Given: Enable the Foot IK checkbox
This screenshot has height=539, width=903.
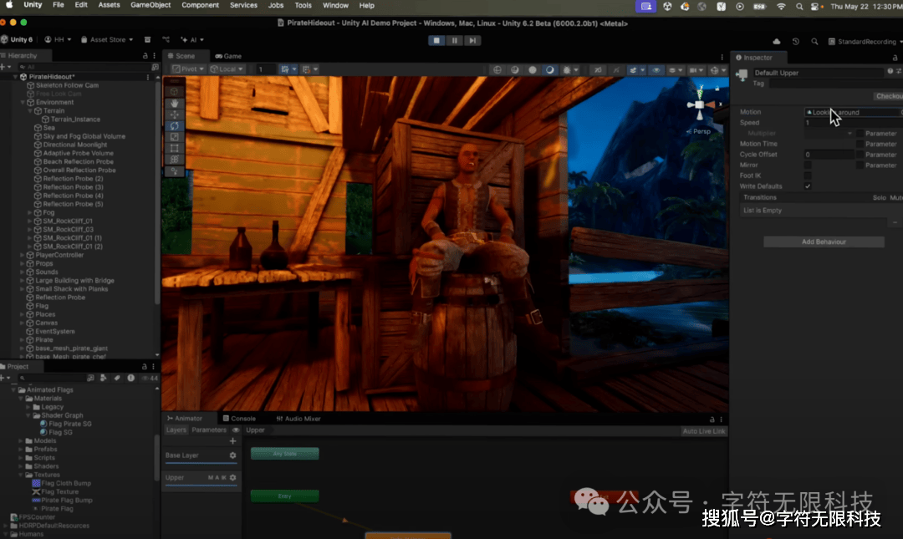Looking at the screenshot, I should [x=808, y=175].
